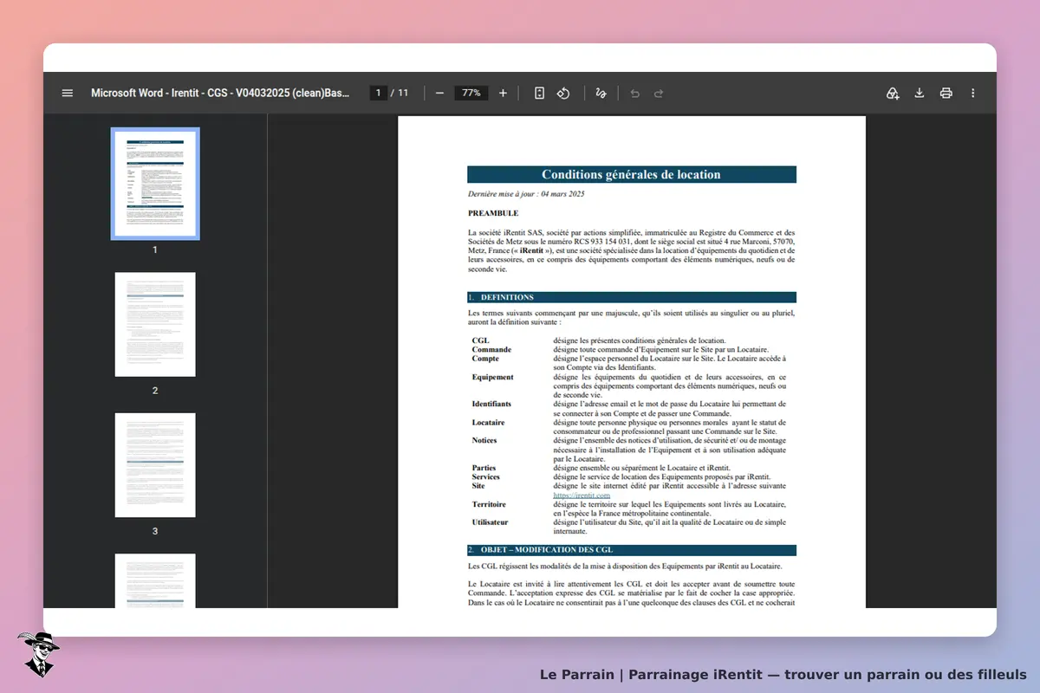Toggle the sidebar hamburger menu
Image resolution: width=1040 pixels, height=693 pixels.
point(68,93)
